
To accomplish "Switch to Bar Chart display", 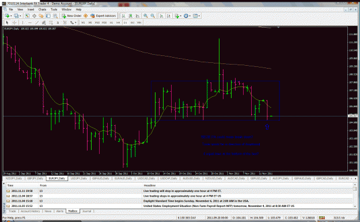I will pyautogui.click(x=123, y=16).
